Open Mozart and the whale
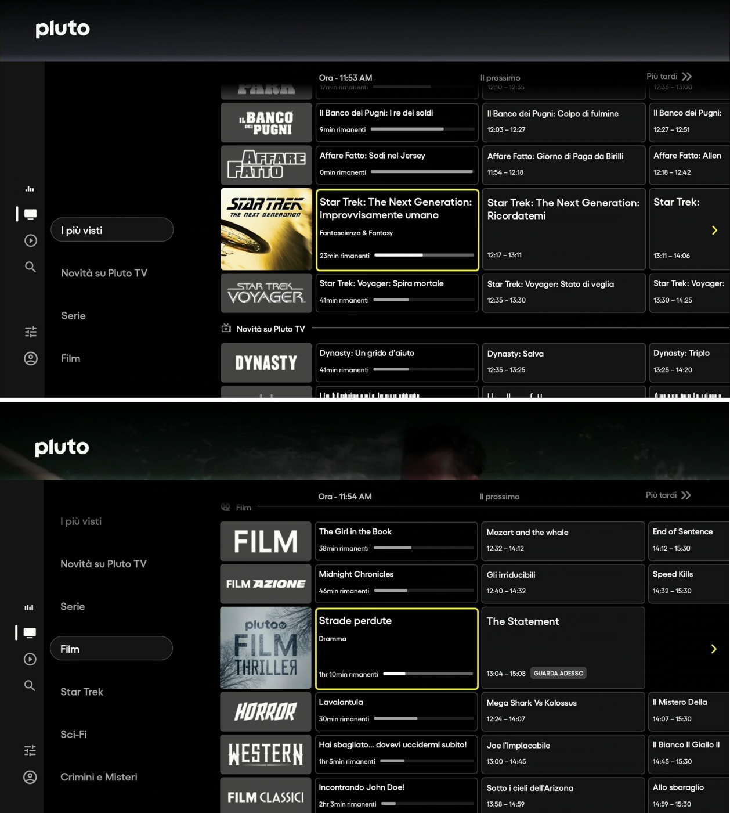Screen dimensions: 730x813 point(563,541)
